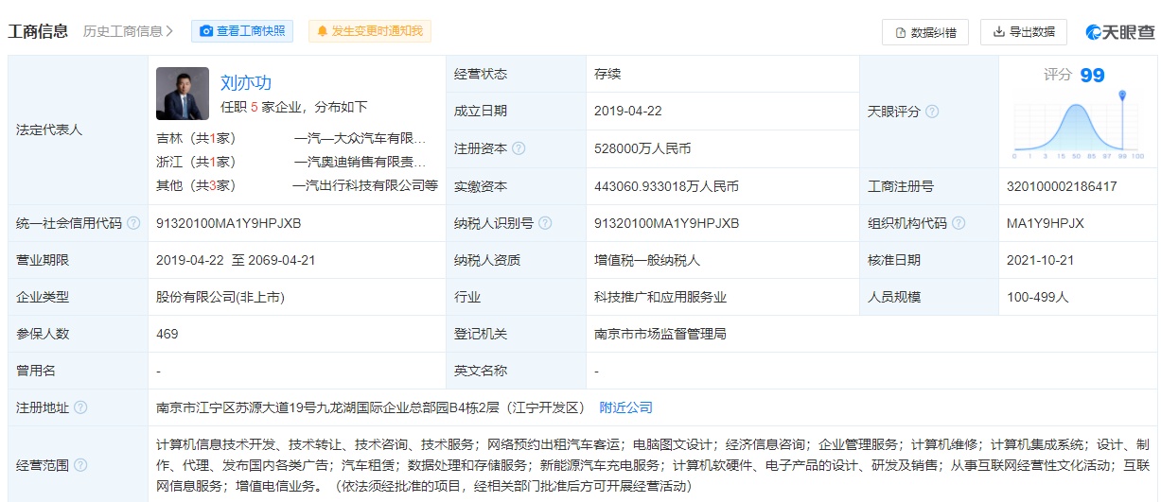Click 科技推广和应用服务业 industry value
This screenshot has width=1161, height=502.
tap(660, 297)
